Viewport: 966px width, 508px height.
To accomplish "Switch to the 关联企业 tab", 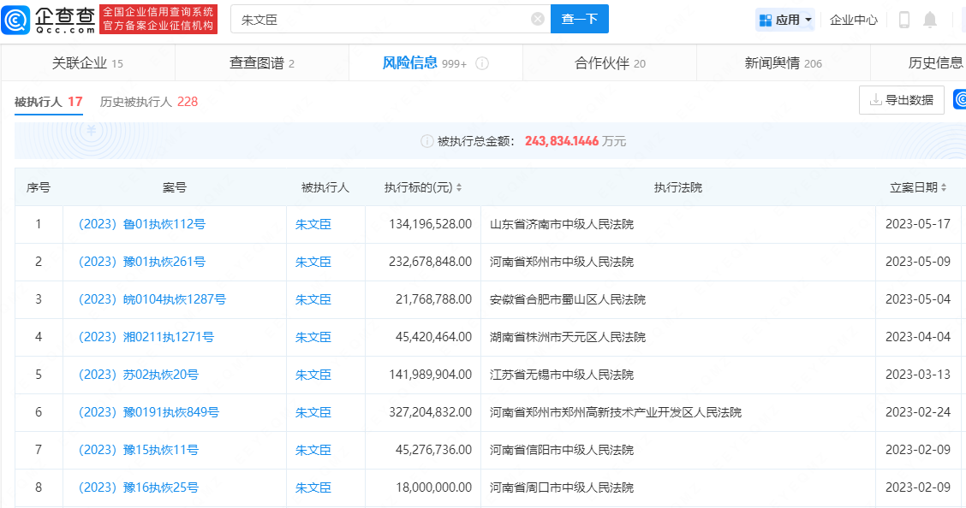I will [x=87, y=62].
